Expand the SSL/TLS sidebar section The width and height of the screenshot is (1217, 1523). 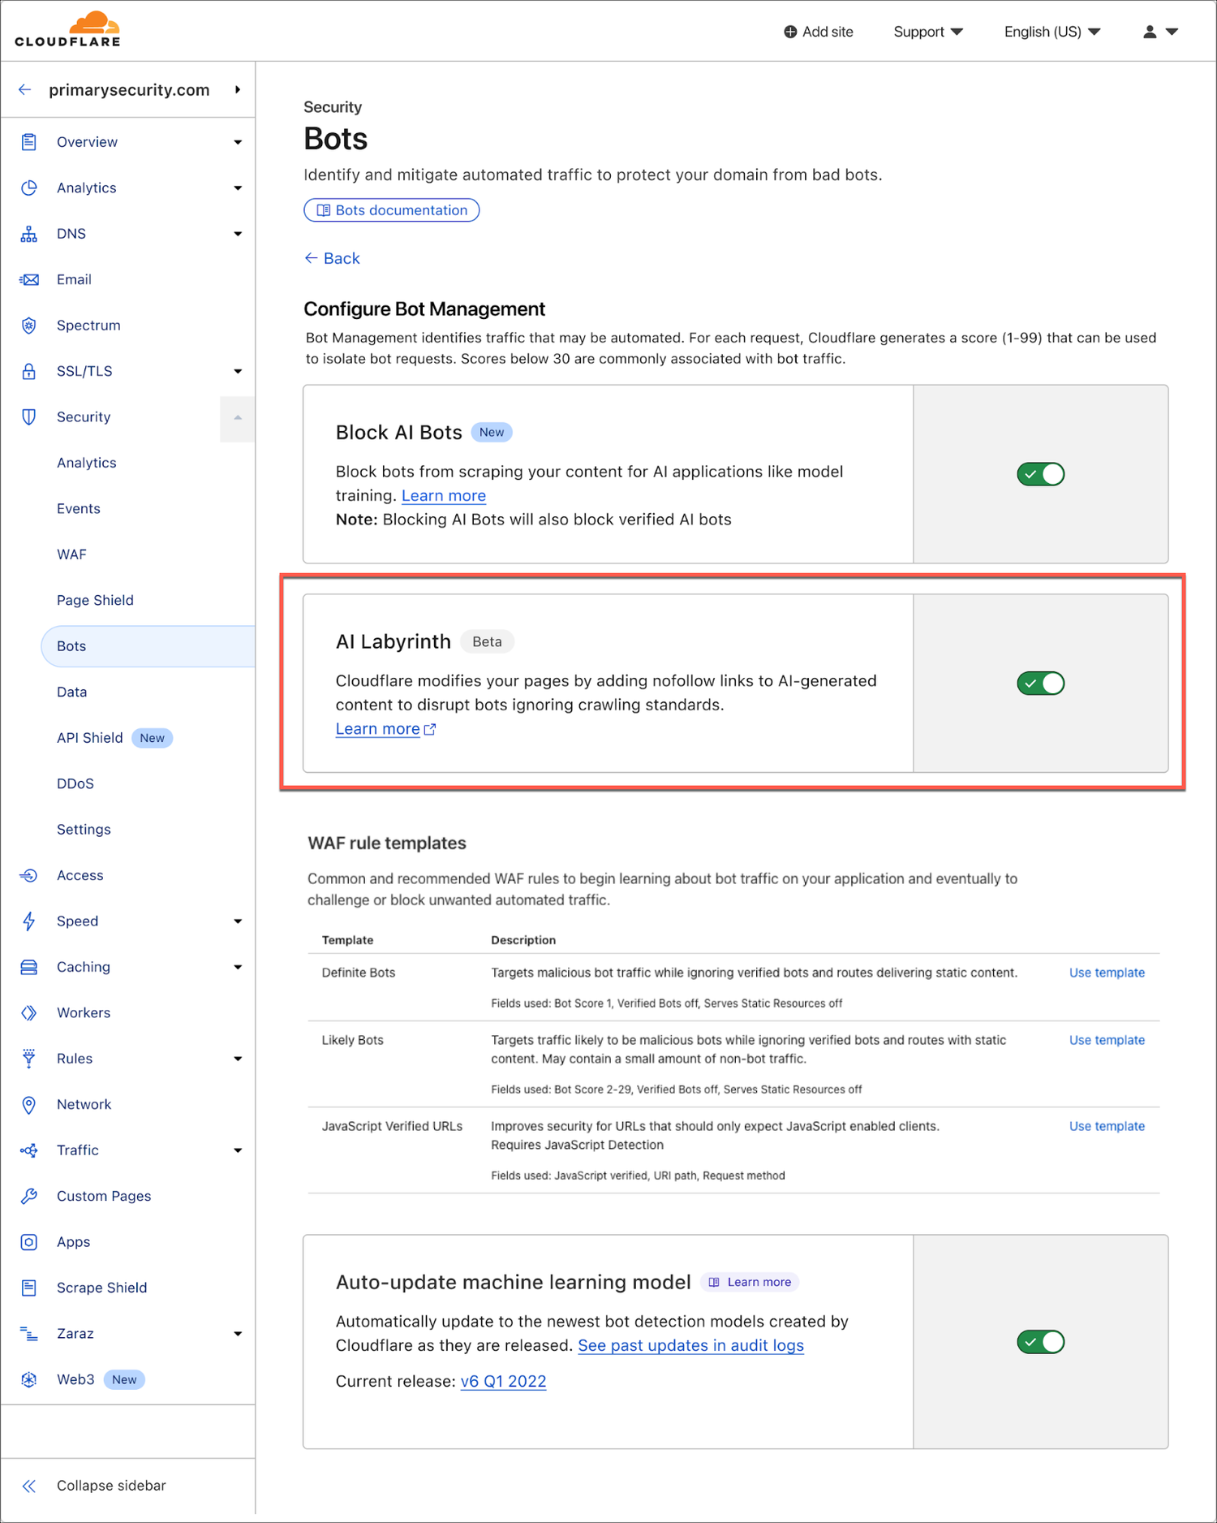pyautogui.click(x=238, y=372)
